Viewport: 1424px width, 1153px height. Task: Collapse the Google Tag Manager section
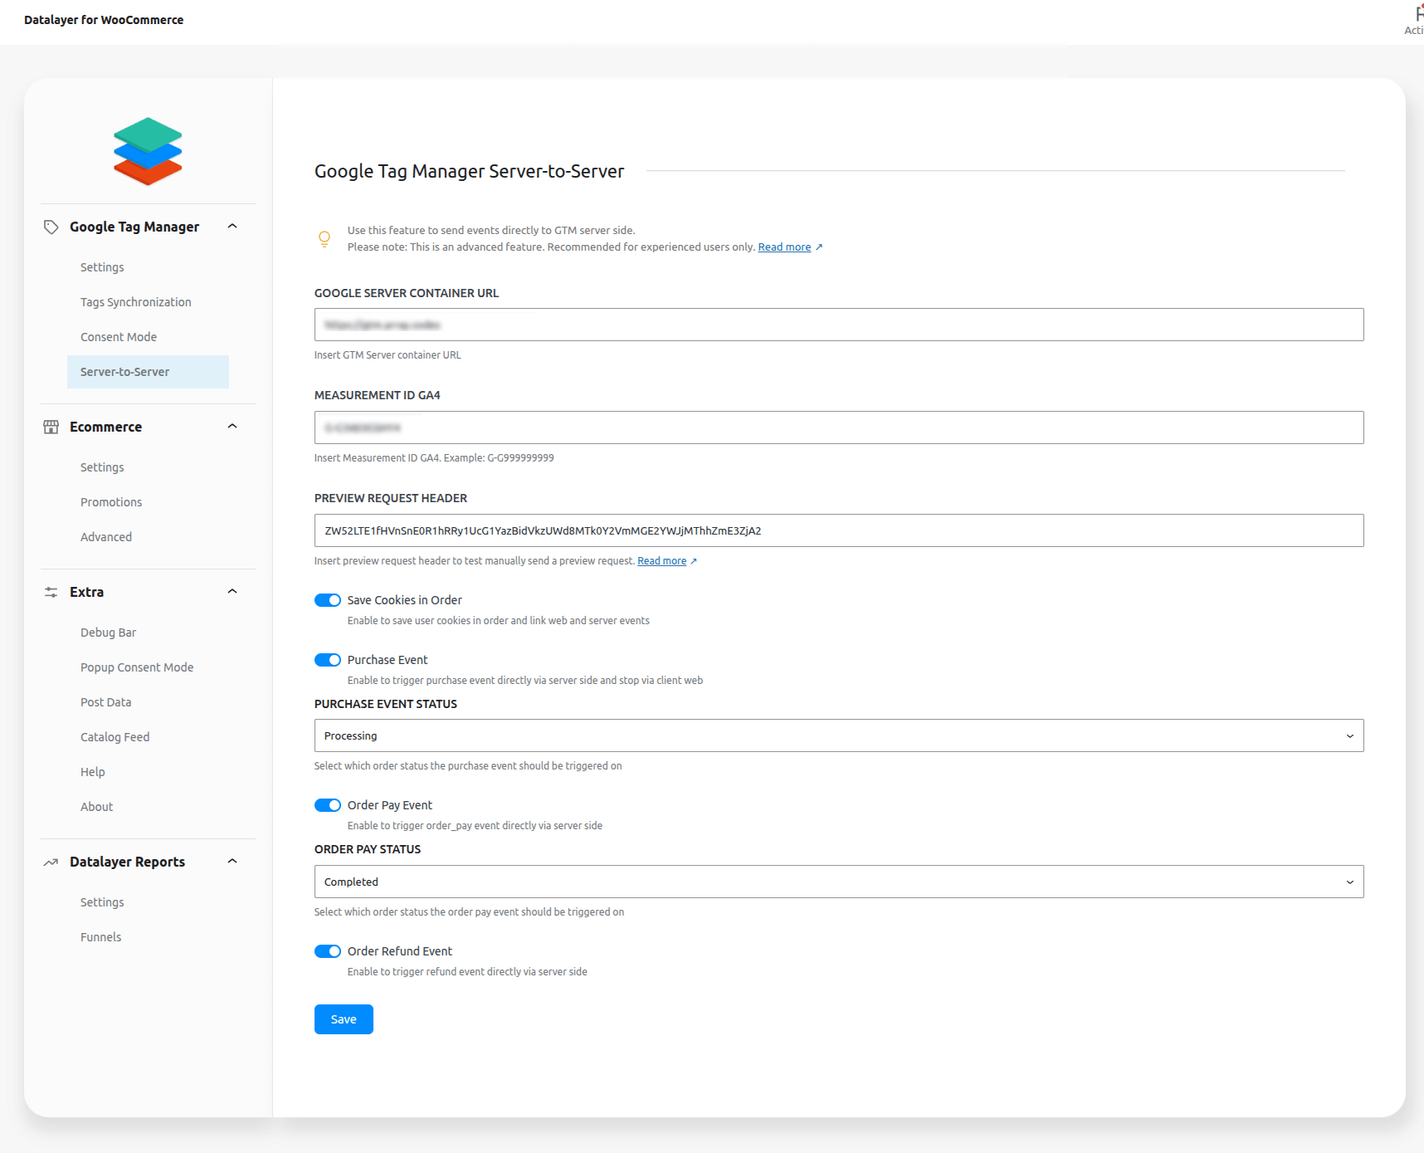coord(232,227)
